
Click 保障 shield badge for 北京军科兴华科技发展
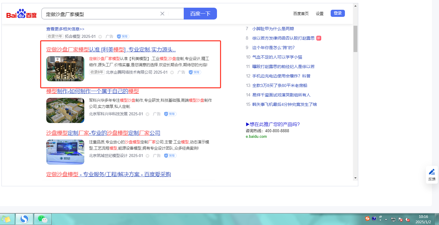tap(170, 114)
